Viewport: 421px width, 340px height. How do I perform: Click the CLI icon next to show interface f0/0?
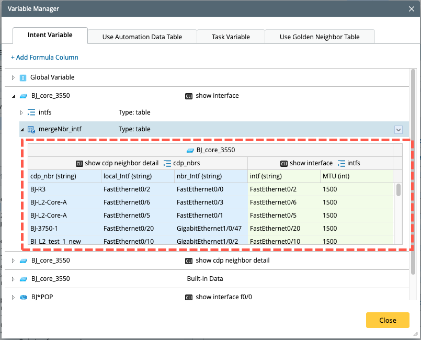point(189,297)
